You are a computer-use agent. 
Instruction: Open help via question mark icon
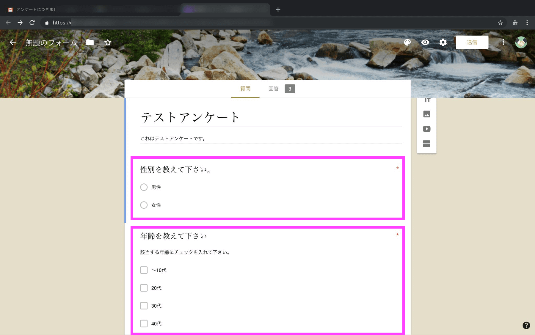[x=526, y=325]
